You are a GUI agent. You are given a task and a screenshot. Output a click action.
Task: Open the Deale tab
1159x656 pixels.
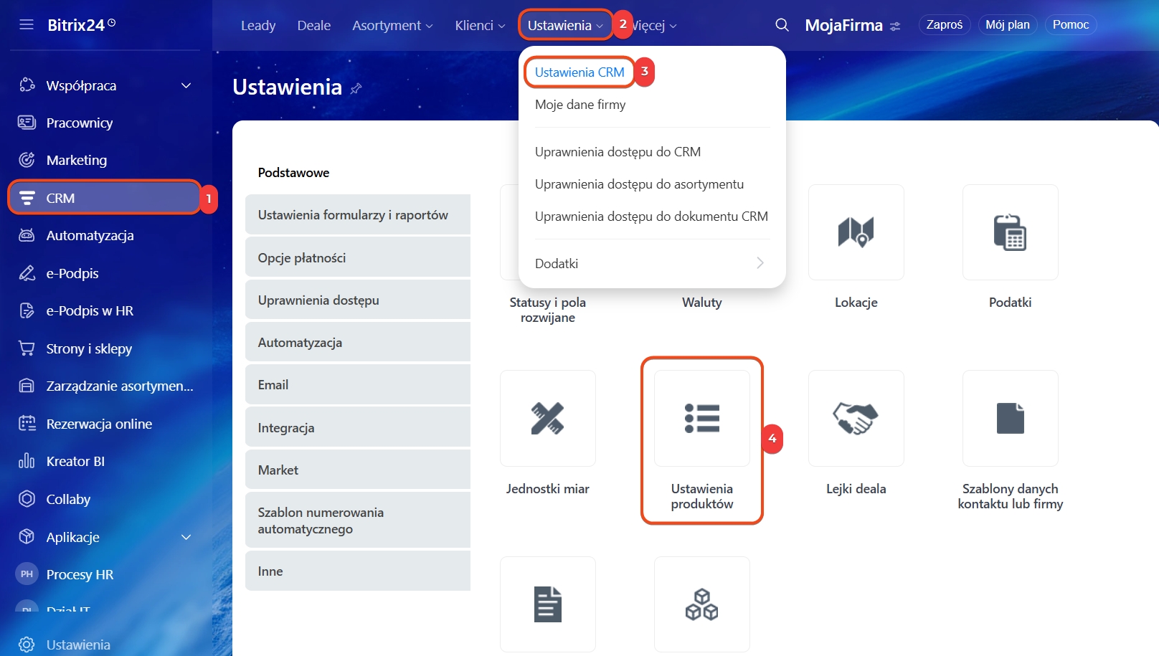314,25
